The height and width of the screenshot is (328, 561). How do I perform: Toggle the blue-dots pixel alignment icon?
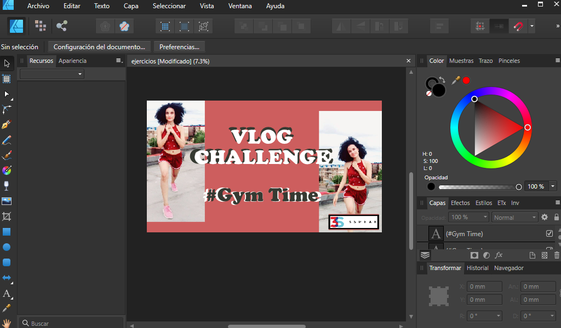tap(165, 26)
